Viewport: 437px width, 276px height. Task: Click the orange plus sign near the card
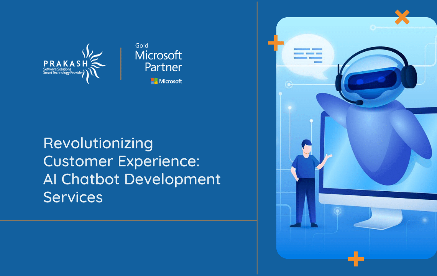(x=276, y=43)
